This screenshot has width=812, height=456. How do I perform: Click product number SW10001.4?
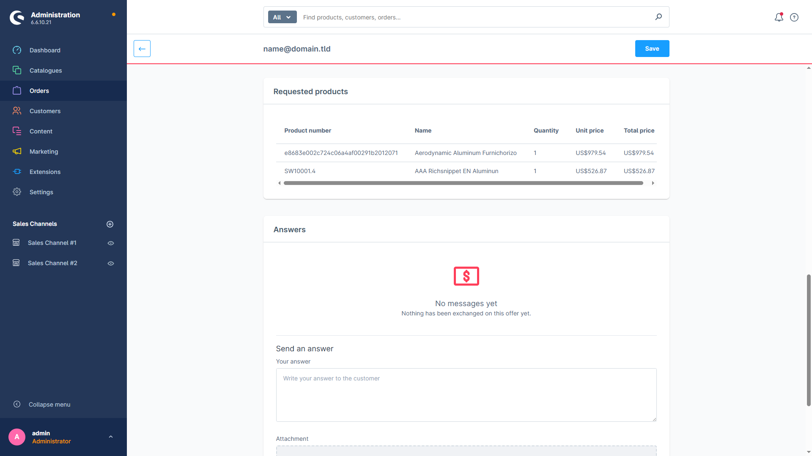(x=300, y=171)
